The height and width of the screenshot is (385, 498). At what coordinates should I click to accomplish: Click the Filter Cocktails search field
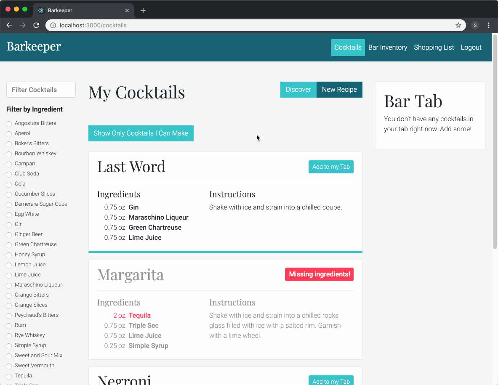[x=41, y=90]
